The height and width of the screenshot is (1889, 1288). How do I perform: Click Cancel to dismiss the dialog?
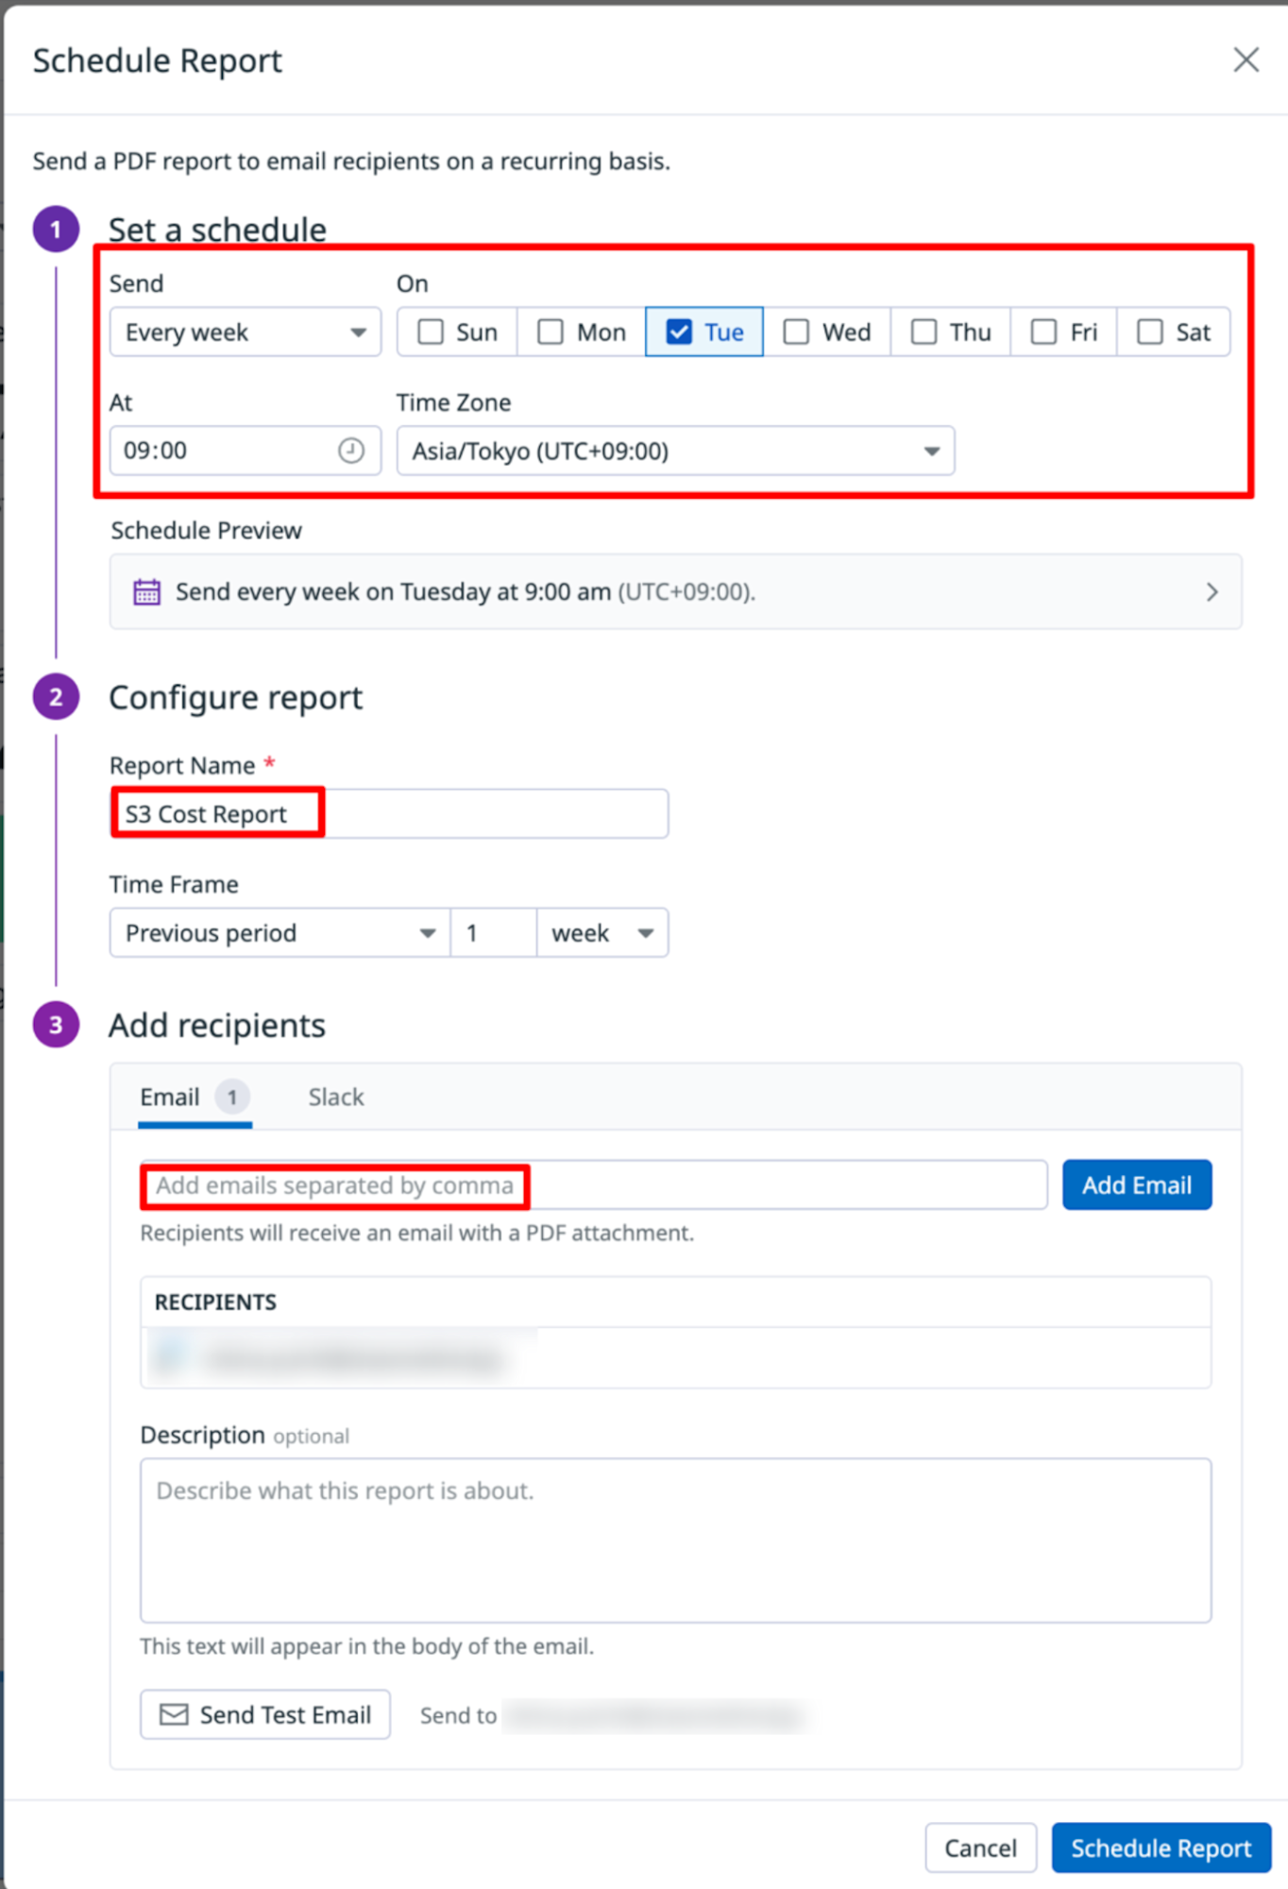pyautogui.click(x=980, y=1847)
